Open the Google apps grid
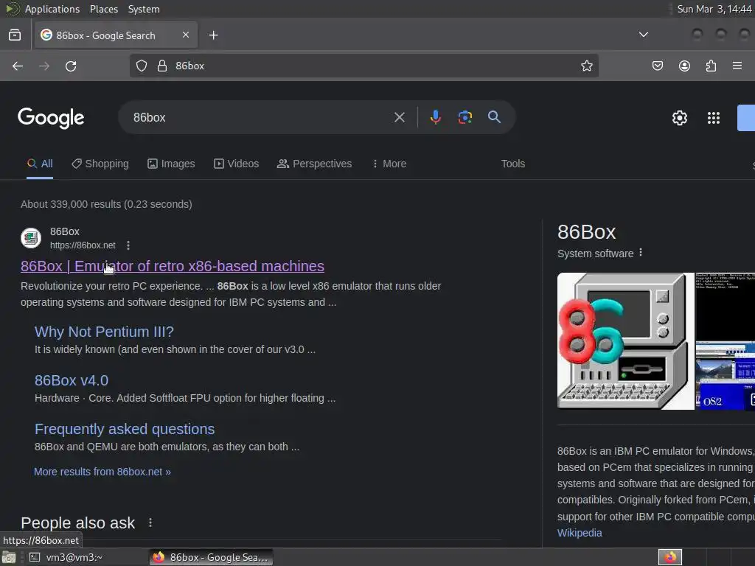 [x=714, y=118]
